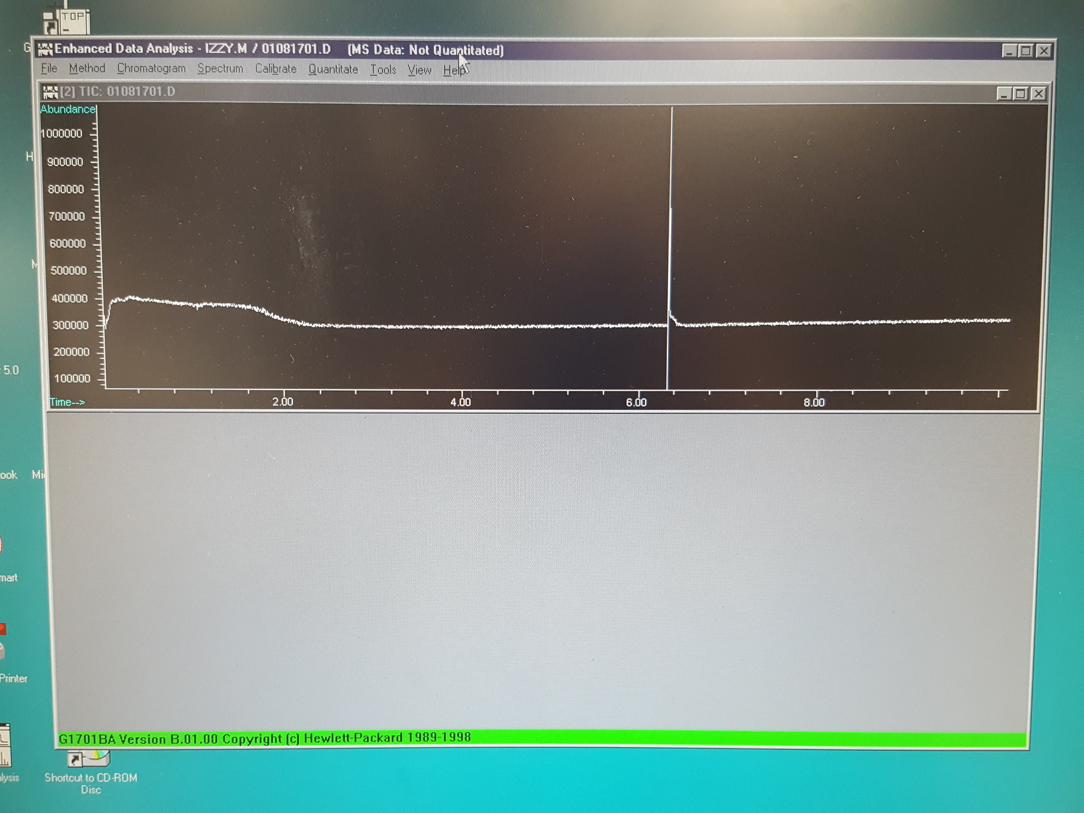Click the 6.00 time axis label

tap(636, 402)
